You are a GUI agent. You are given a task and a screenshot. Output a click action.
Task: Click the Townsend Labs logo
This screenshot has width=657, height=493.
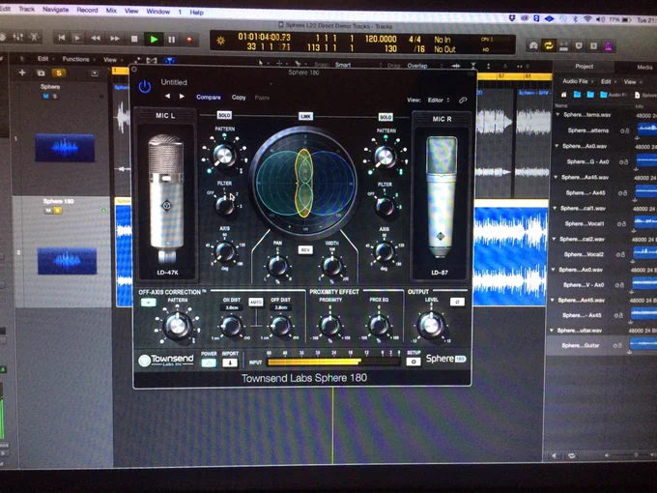(166, 360)
